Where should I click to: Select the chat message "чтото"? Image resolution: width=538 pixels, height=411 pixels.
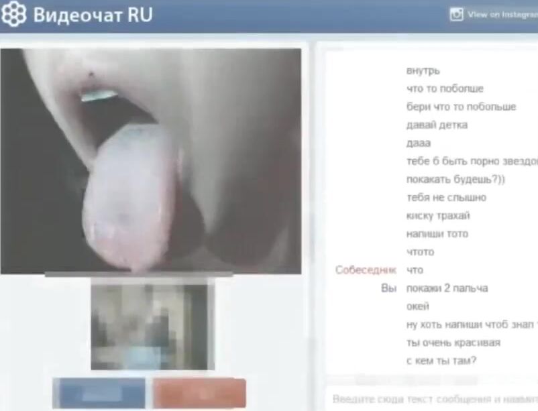(420, 252)
